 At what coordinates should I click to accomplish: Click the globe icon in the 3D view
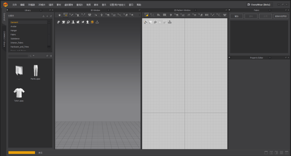click(x=92, y=22)
